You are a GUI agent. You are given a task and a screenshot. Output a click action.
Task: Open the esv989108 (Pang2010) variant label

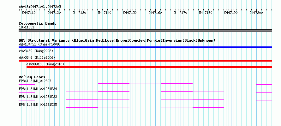coord(45,64)
